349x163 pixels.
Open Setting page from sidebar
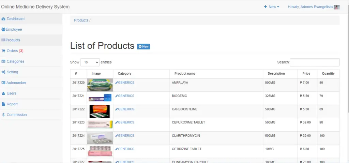pyautogui.click(x=31, y=72)
